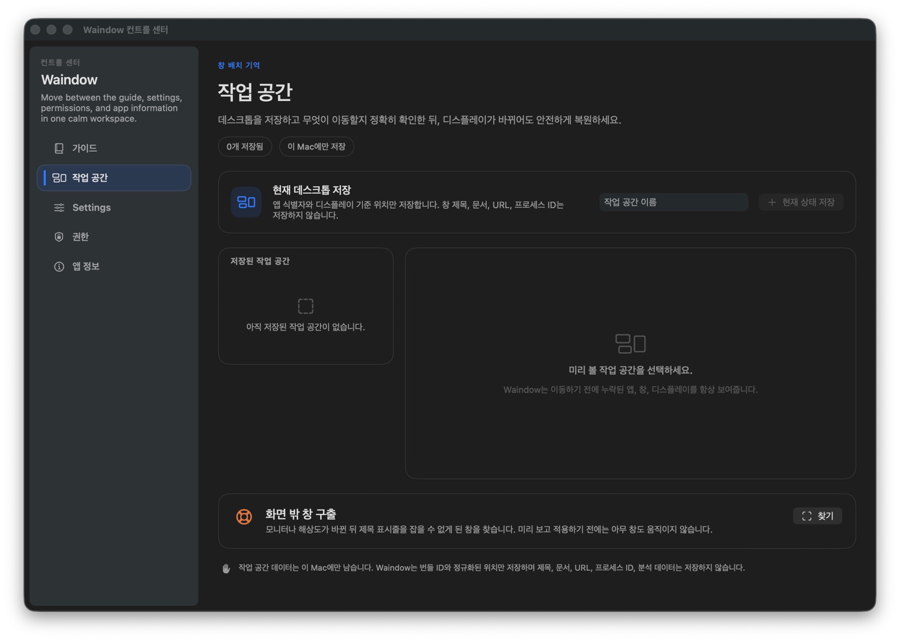Click the 이 Mac에만 저장 badge
Viewport: 900px width, 641px height.
click(x=317, y=147)
